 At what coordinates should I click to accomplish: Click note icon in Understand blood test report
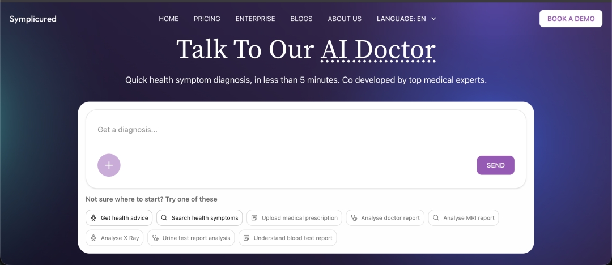(246, 238)
